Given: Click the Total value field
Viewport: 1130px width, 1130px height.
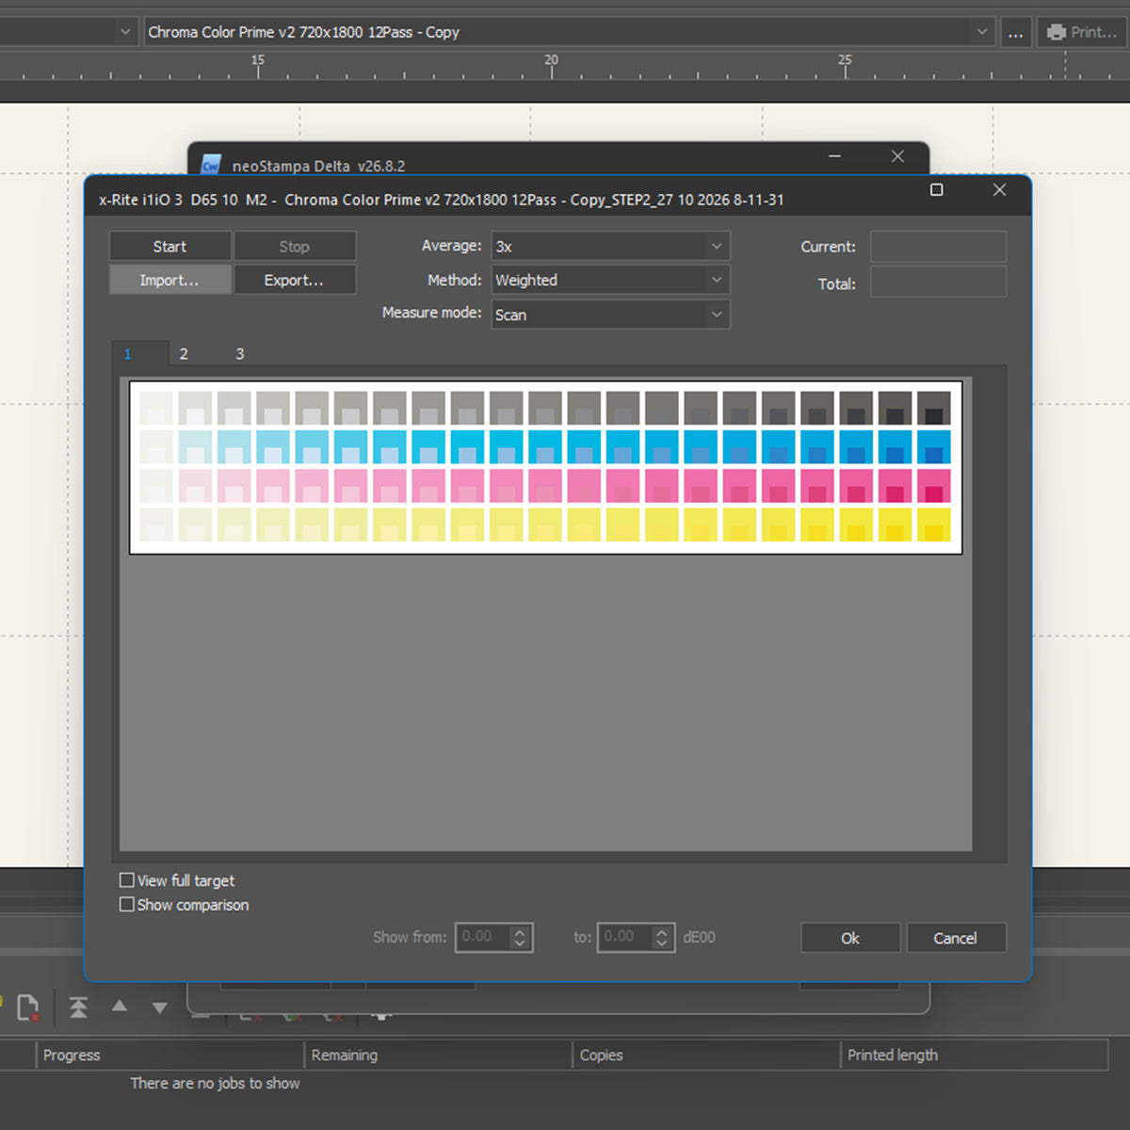Looking at the screenshot, I should [x=938, y=282].
